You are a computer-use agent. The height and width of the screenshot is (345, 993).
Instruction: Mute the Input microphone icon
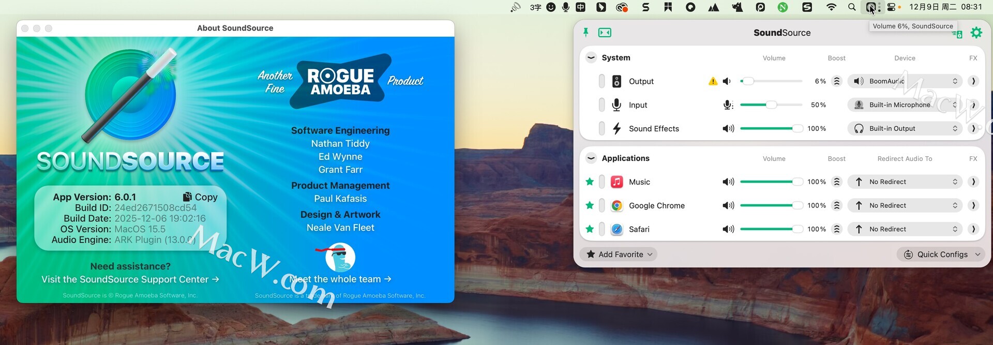point(728,105)
